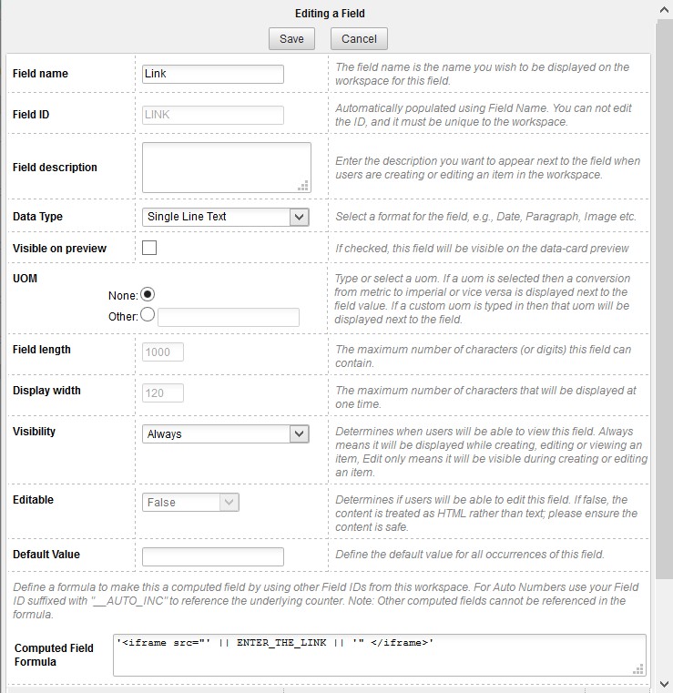Click the 'Visibility' label

34,432
